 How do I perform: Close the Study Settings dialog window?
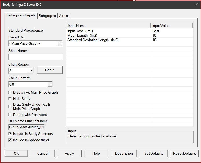(197, 4)
